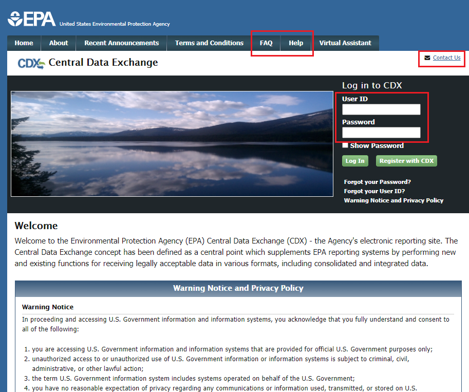
Task: Click the Warning Notice and Privacy Policy panel header
Action: (x=238, y=288)
